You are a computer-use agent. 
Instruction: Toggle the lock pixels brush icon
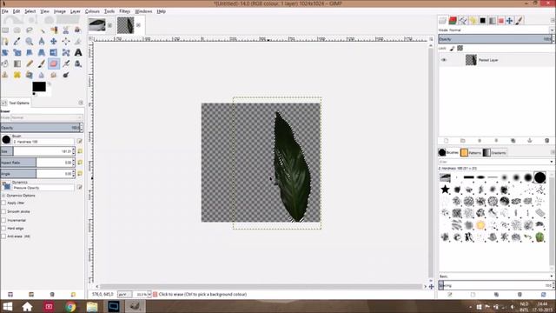coord(452,49)
